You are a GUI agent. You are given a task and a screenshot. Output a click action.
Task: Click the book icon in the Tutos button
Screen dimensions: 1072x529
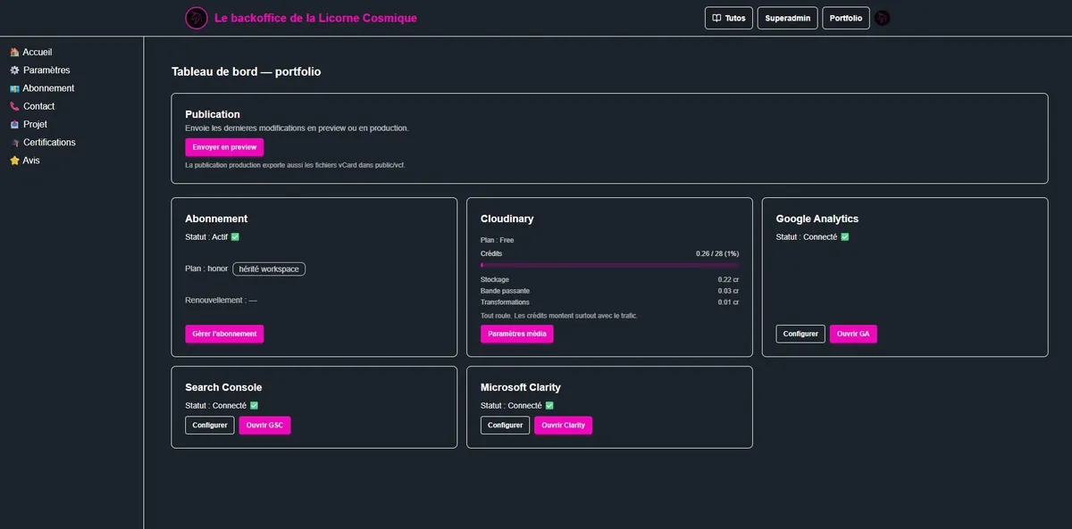point(716,18)
